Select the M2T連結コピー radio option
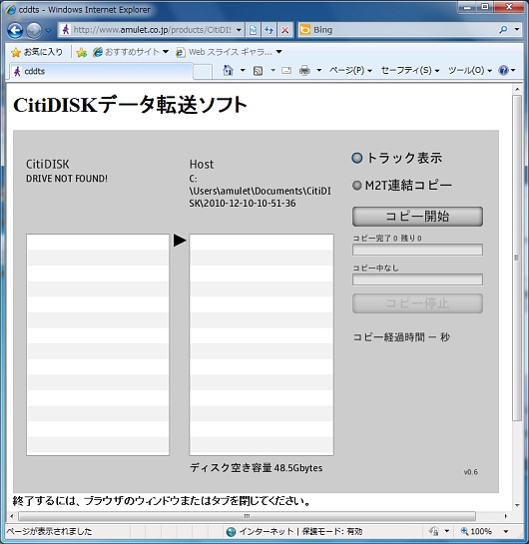The height and width of the screenshot is (544, 529). pyautogui.click(x=357, y=186)
